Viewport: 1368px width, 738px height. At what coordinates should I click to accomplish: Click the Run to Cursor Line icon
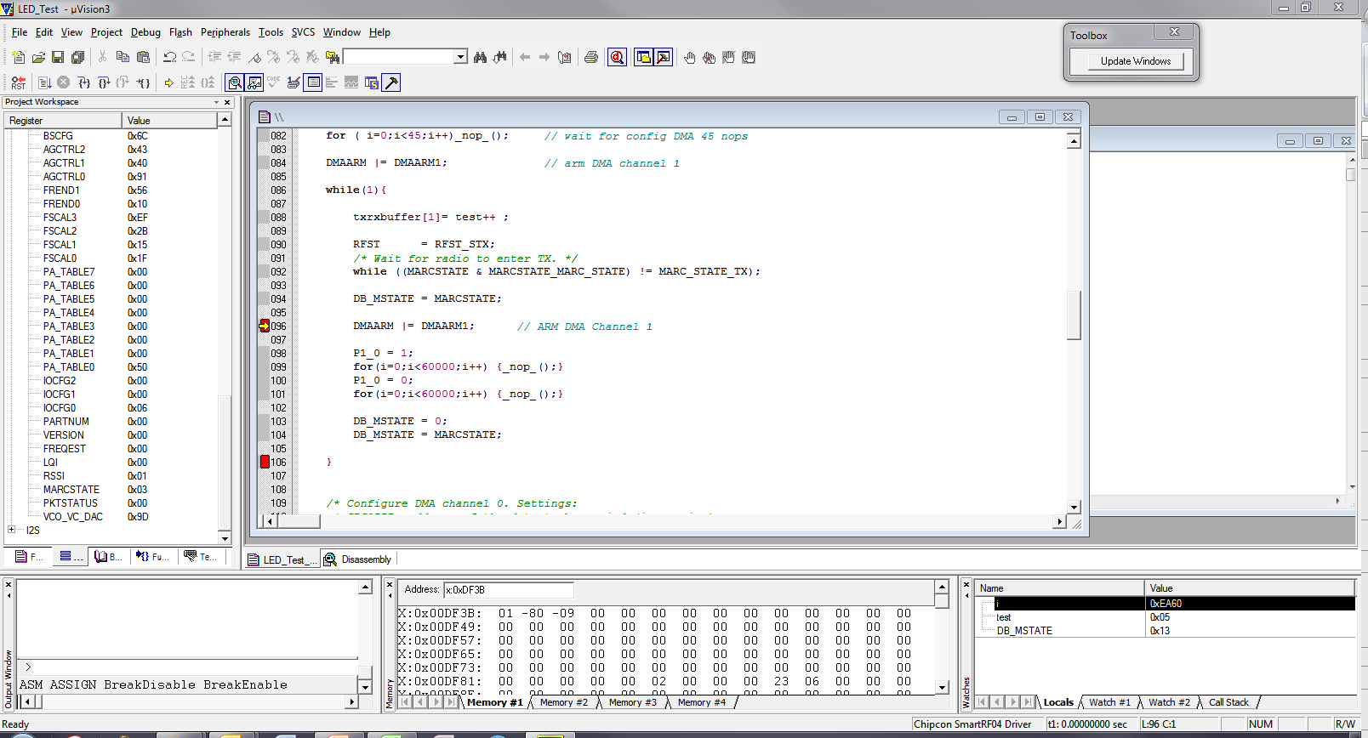coord(144,82)
